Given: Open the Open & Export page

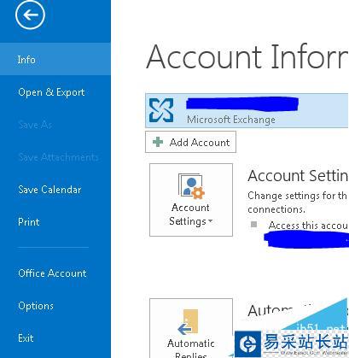Looking at the screenshot, I should [x=51, y=92].
